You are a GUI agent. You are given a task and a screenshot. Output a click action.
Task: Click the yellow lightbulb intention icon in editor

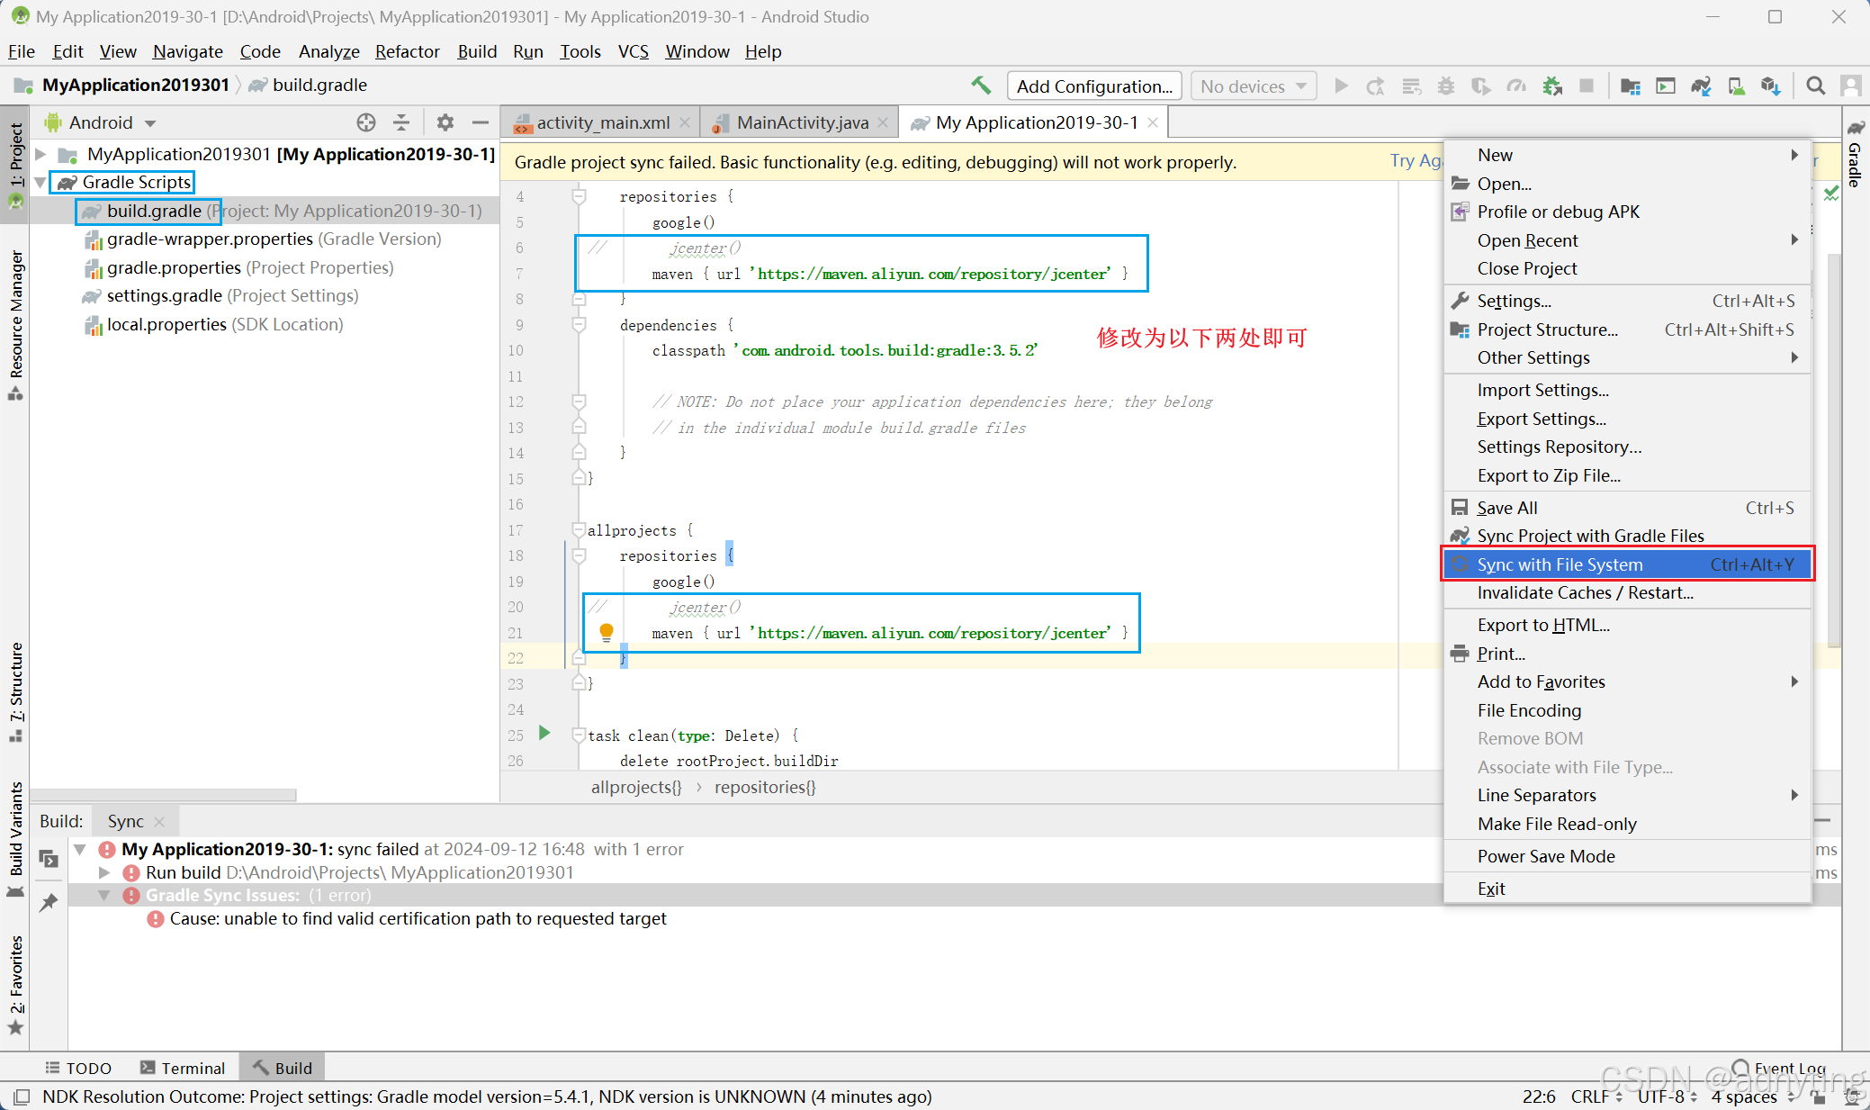point(607,632)
